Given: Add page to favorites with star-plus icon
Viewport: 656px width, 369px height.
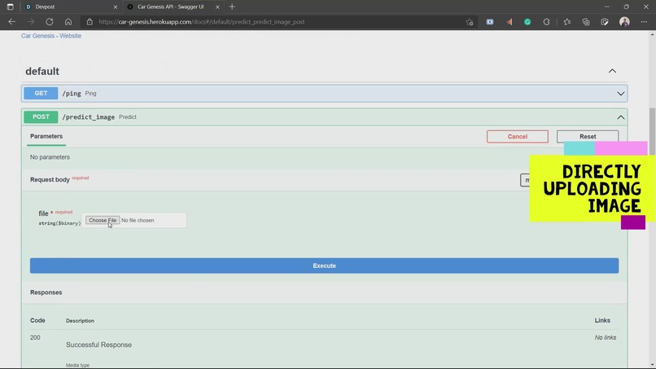Looking at the screenshot, I should coord(470,22).
